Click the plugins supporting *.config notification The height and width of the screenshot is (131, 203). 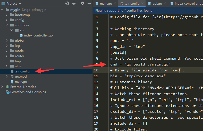click(124, 11)
